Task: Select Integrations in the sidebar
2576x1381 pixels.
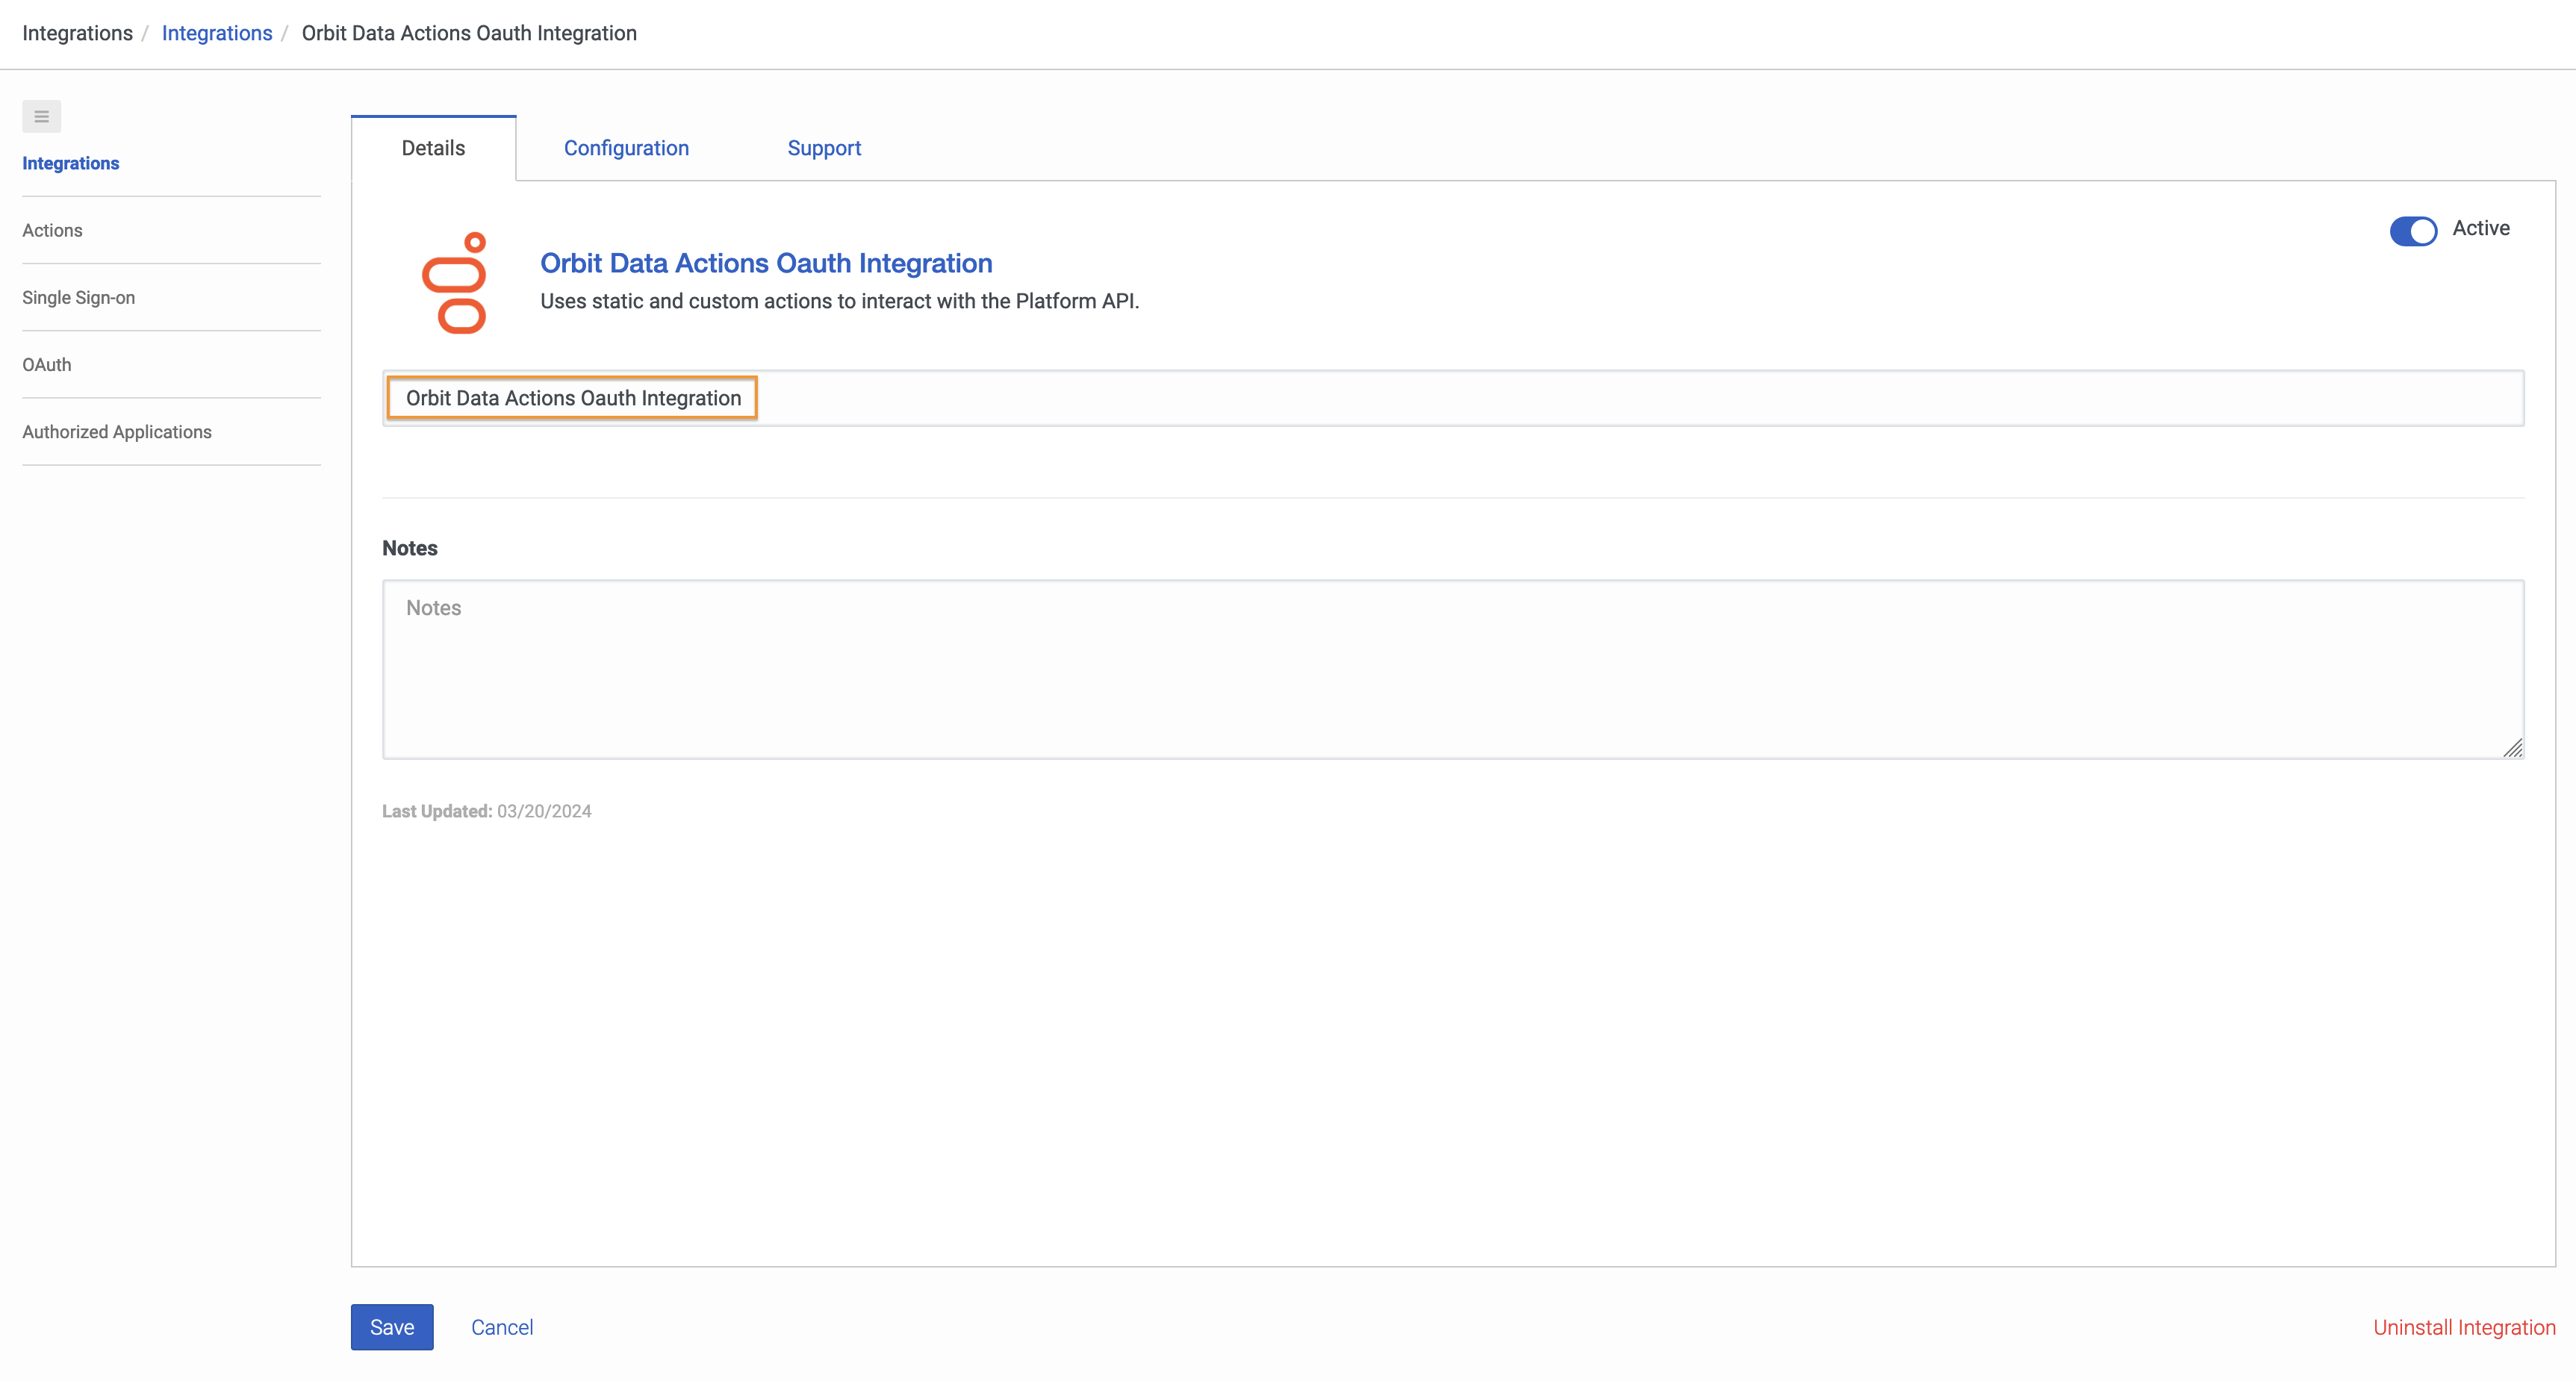Action: 70,163
